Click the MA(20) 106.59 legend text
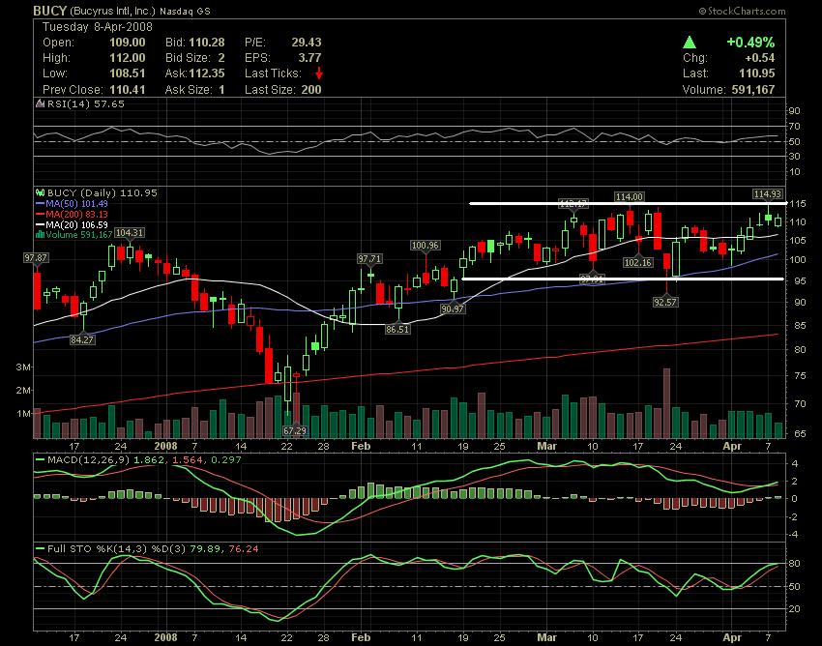Image resolution: width=822 pixels, height=646 pixels. [x=76, y=224]
